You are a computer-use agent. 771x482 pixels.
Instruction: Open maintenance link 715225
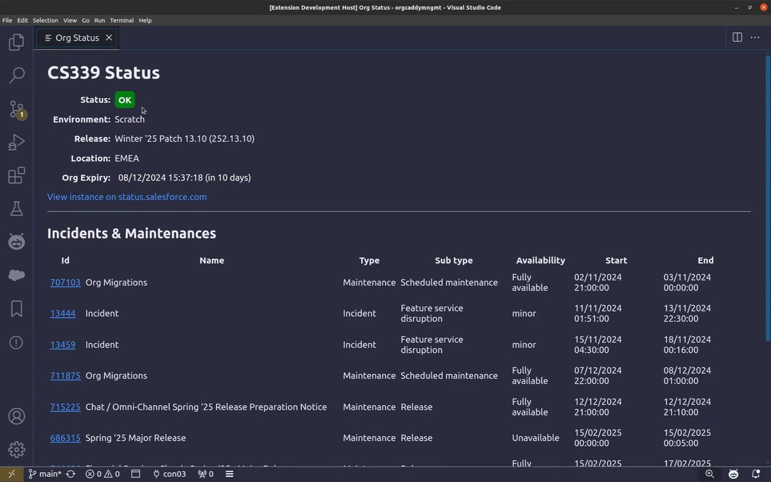[66, 407]
